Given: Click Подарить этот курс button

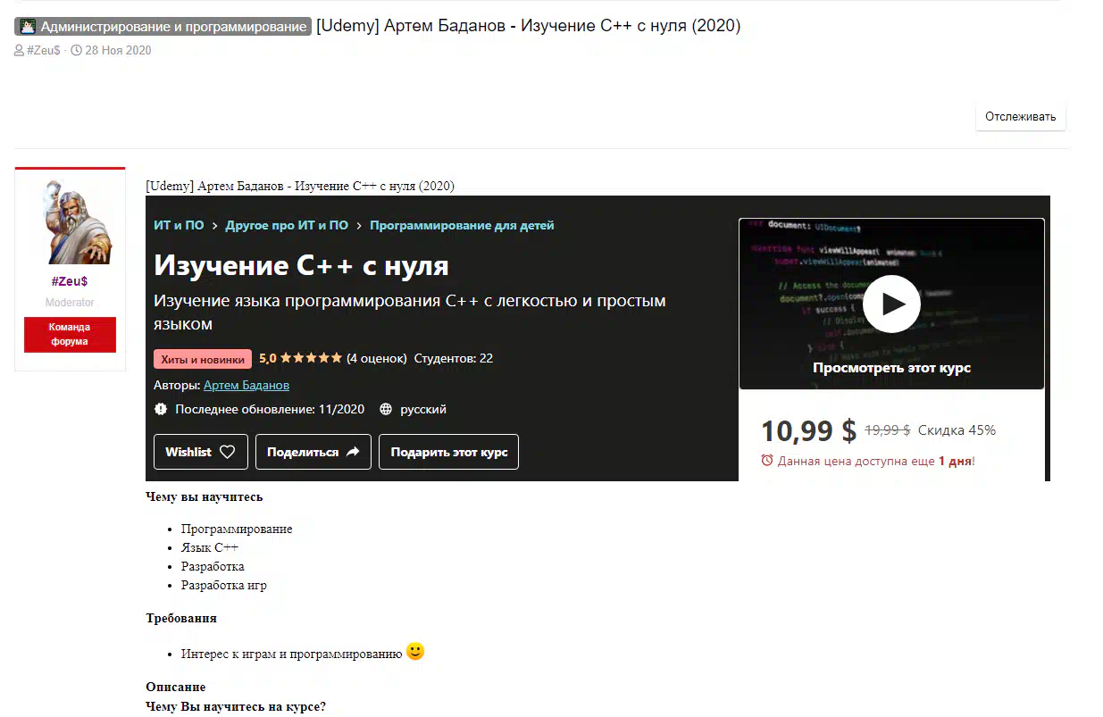Looking at the screenshot, I should coord(448,452).
